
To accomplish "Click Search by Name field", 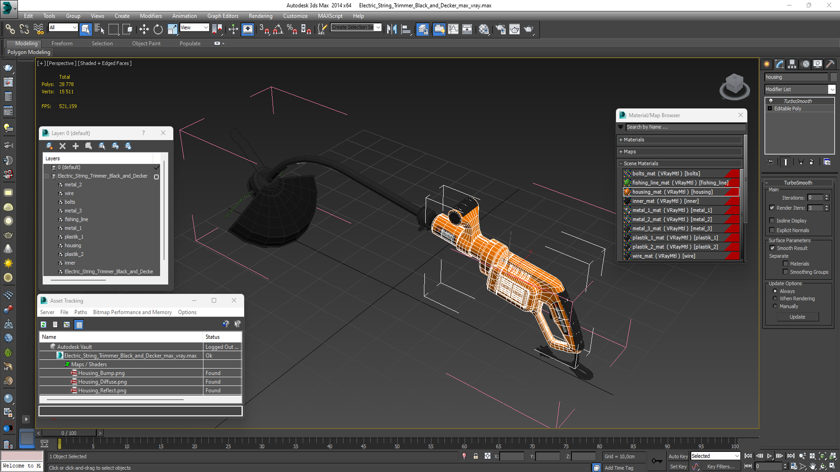I will coord(686,127).
